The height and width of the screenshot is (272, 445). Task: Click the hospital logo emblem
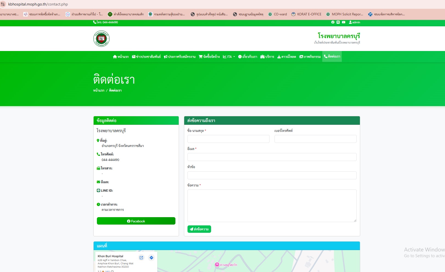pos(101,39)
